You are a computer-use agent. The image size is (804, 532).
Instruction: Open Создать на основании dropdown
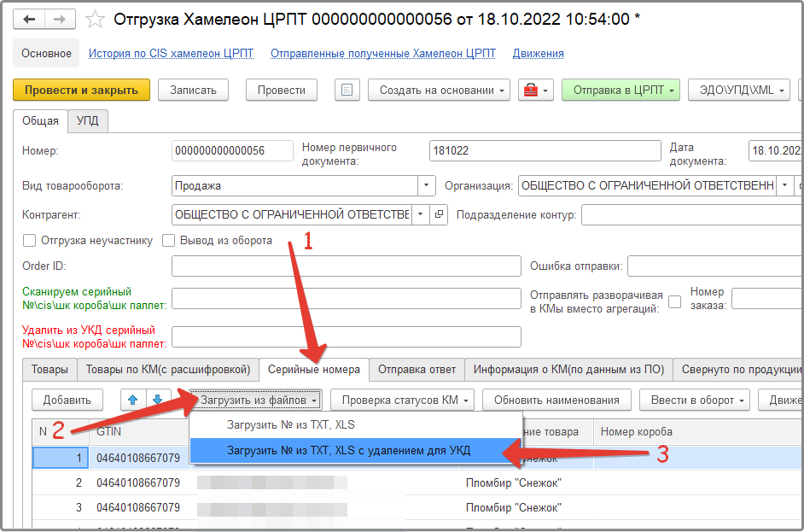(x=439, y=91)
